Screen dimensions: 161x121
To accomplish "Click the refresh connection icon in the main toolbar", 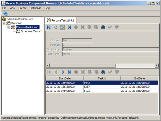I will click(x=5, y=14).
